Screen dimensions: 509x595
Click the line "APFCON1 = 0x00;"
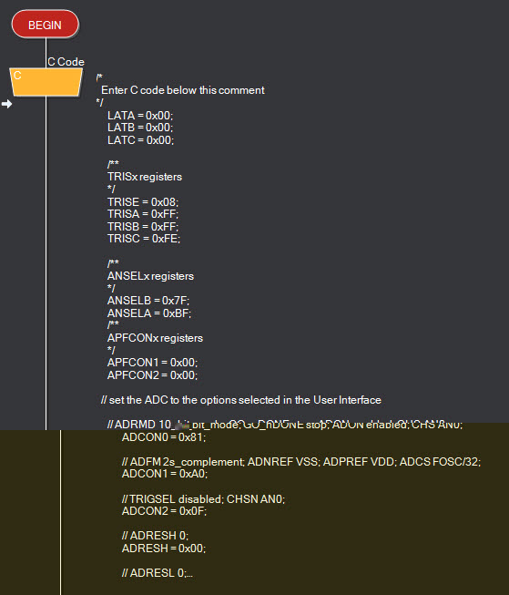(152, 363)
